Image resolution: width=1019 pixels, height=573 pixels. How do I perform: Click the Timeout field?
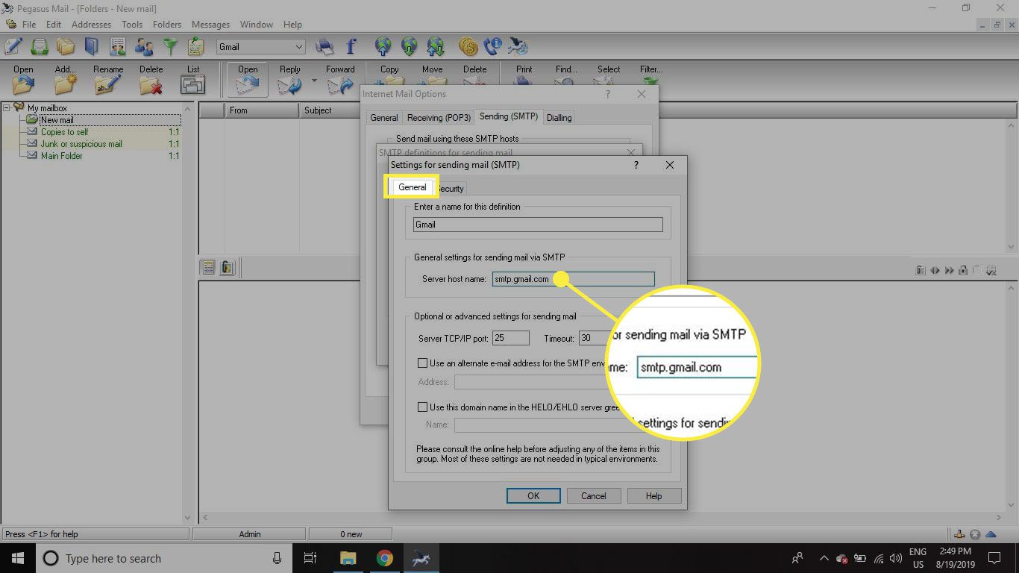[597, 338]
